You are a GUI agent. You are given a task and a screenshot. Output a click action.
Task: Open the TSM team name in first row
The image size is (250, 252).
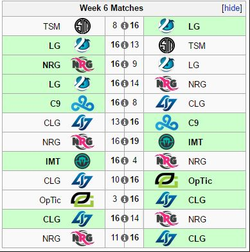coord(51,26)
